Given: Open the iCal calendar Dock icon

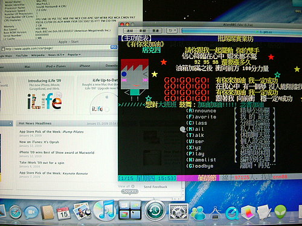Looking at the screenshot, I should tap(63, 213).
